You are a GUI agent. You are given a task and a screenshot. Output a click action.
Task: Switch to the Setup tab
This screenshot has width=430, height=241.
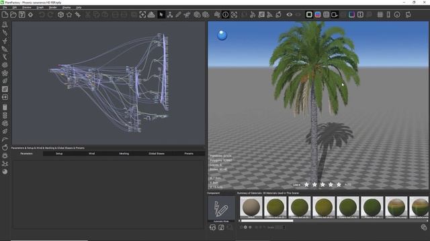(59, 153)
